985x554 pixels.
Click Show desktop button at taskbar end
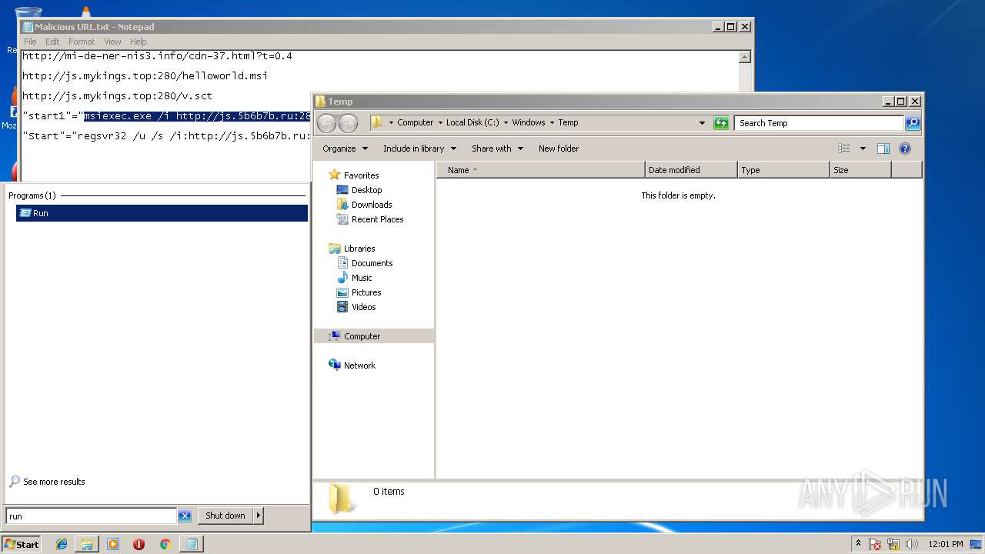pos(977,544)
